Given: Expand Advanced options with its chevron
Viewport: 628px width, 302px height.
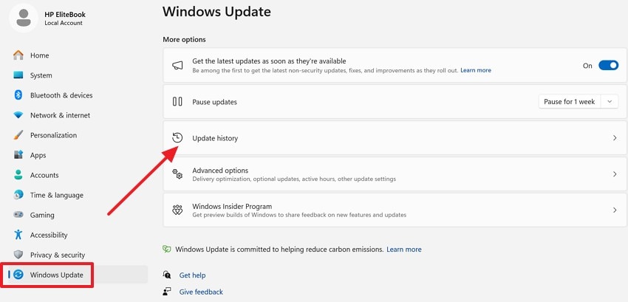Looking at the screenshot, I should point(615,174).
